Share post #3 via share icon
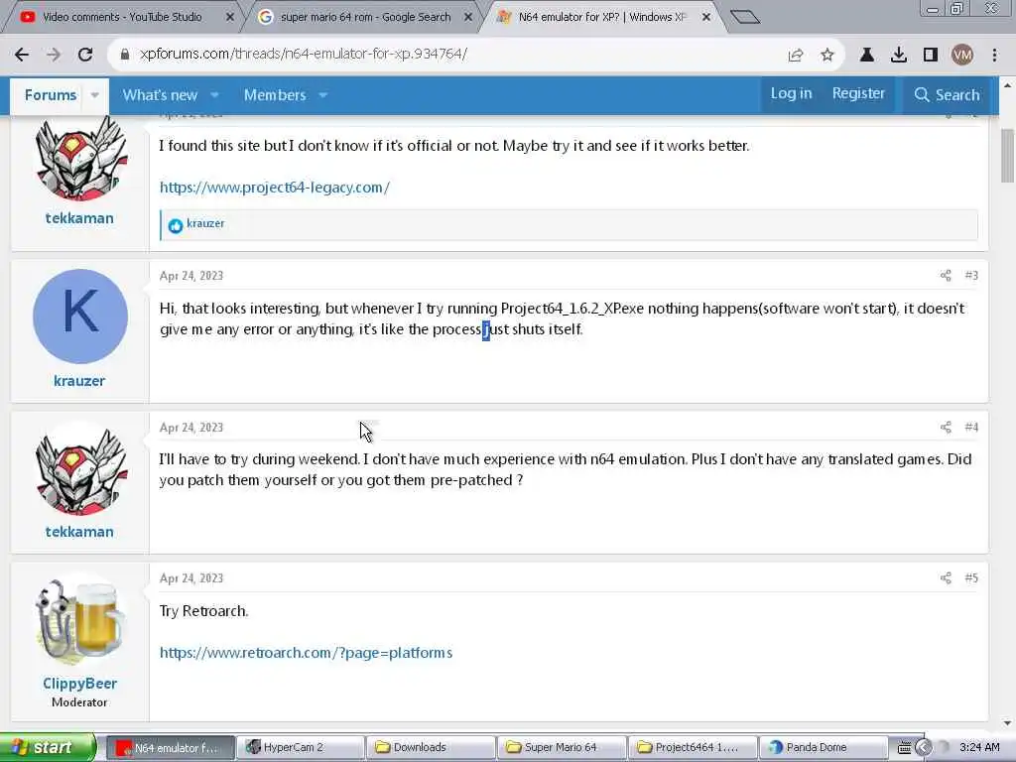Screen dimensions: 1016x762 [946, 276]
